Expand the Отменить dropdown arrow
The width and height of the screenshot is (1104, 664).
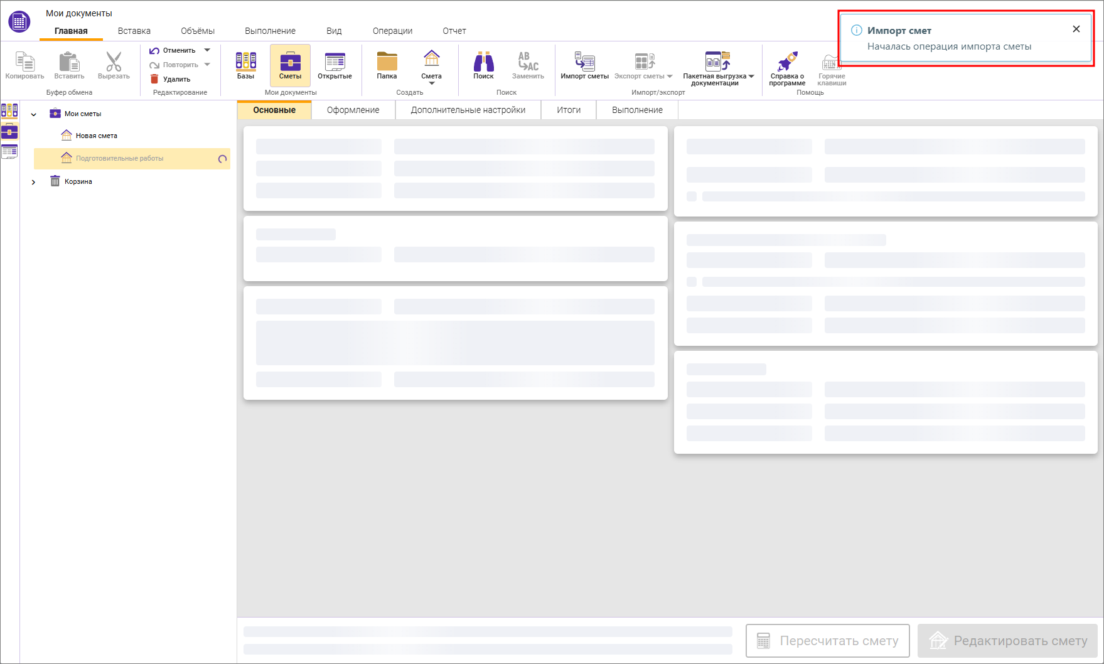pyautogui.click(x=207, y=50)
